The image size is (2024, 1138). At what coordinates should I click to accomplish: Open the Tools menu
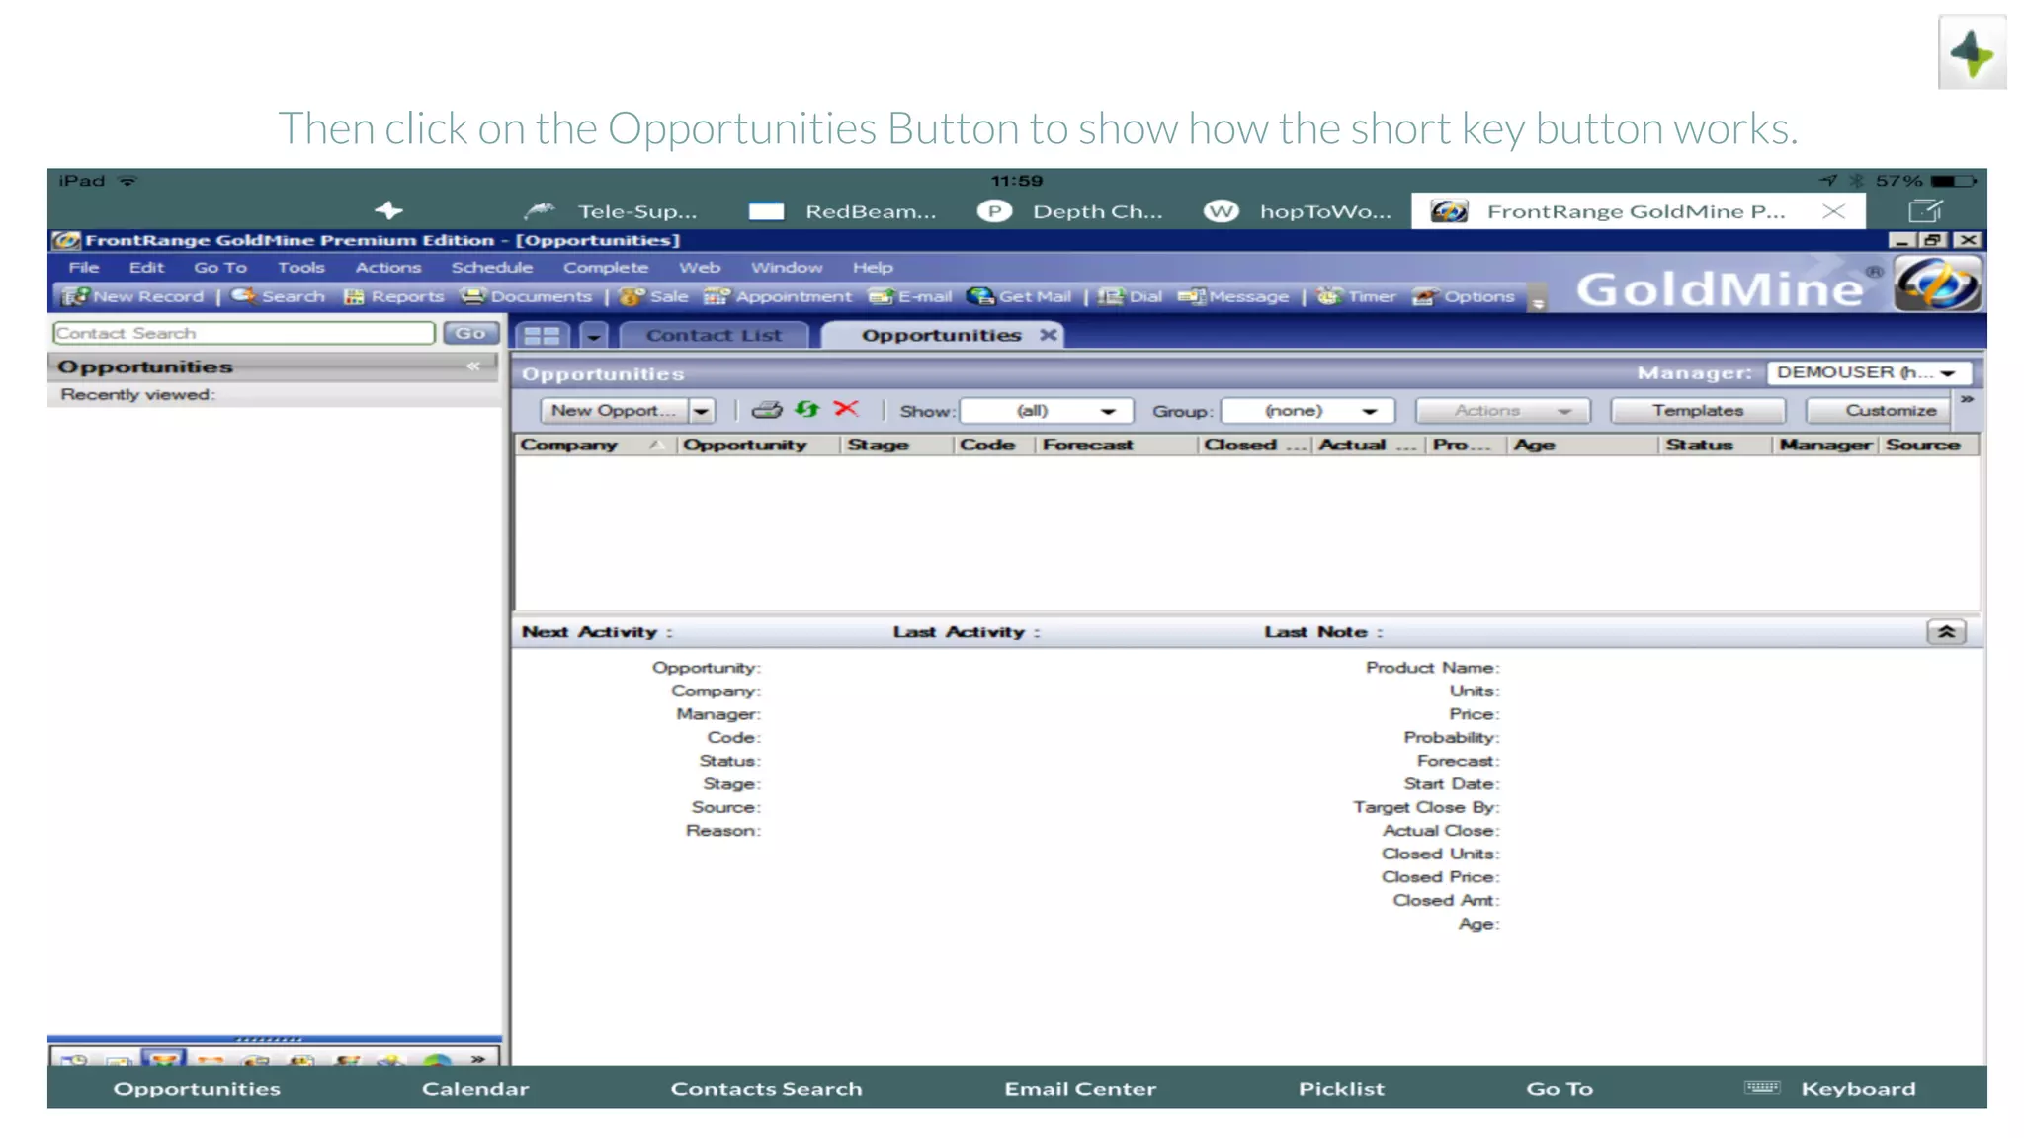[300, 267]
